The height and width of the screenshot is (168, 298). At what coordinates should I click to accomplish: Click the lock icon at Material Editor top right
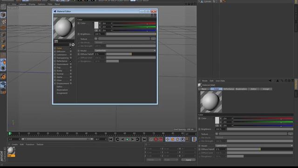point(152,15)
